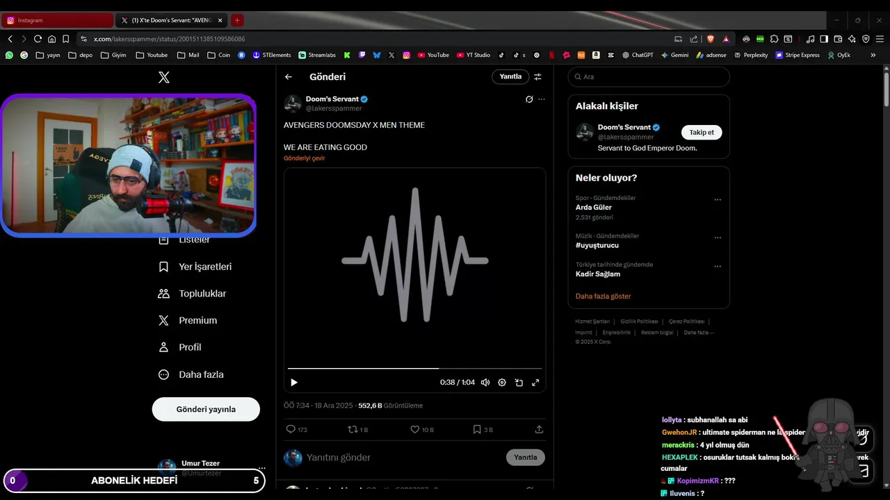
Task: Open Yer İşaretleri in sidebar
Action: 195,267
